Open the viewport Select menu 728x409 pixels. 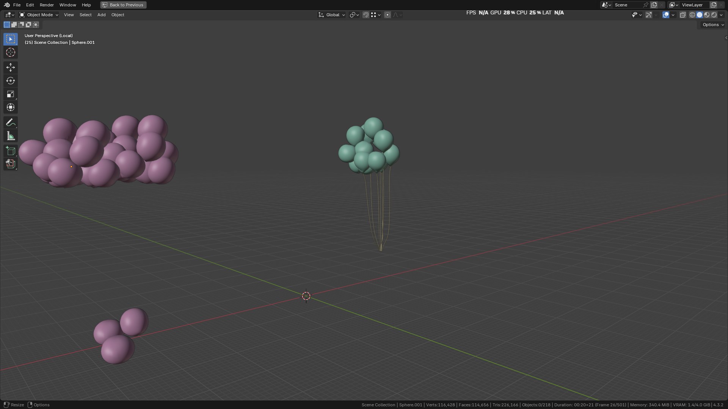(85, 15)
